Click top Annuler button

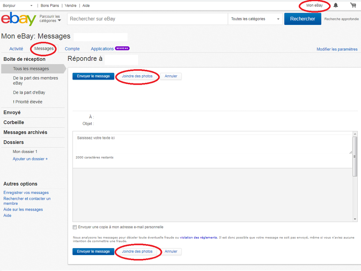click(x=171, y=76)
